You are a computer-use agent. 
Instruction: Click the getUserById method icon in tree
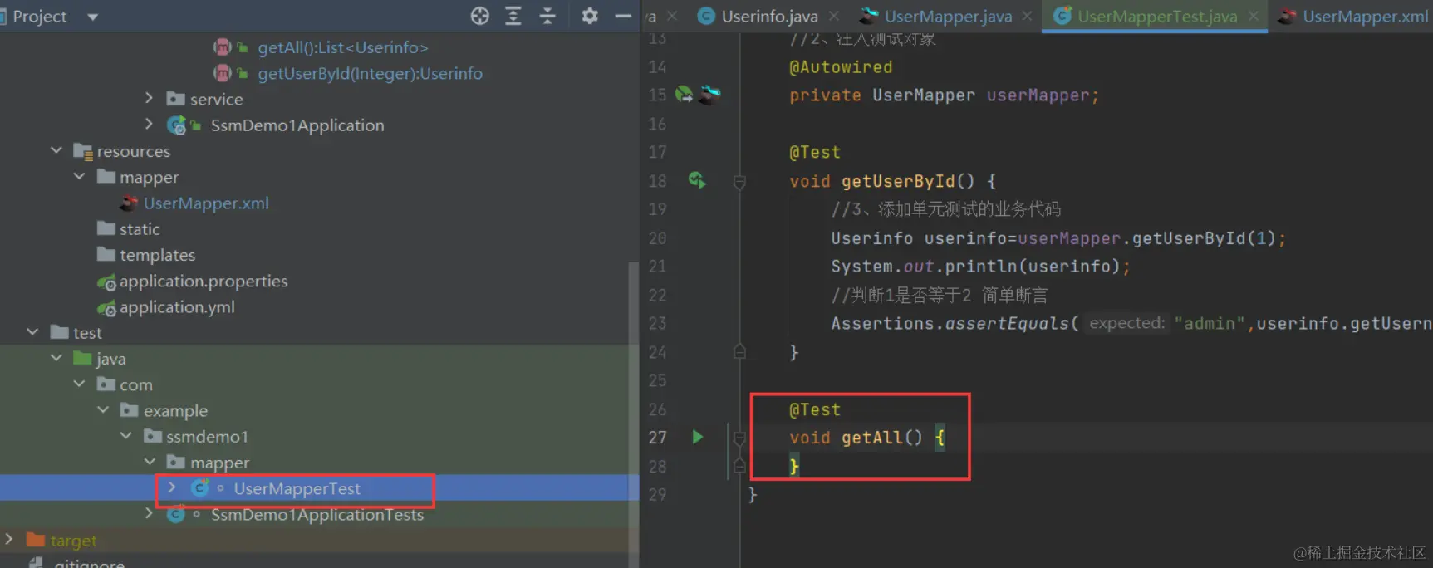click(222, 73)
